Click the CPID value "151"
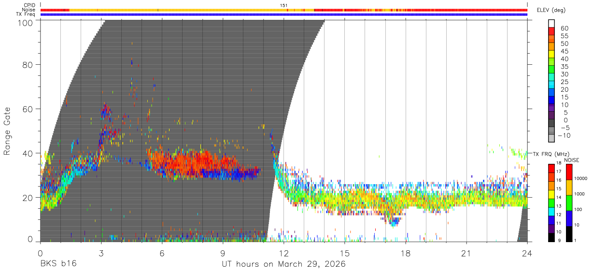This screenshot has height=274, width=593. click(284, 5)
